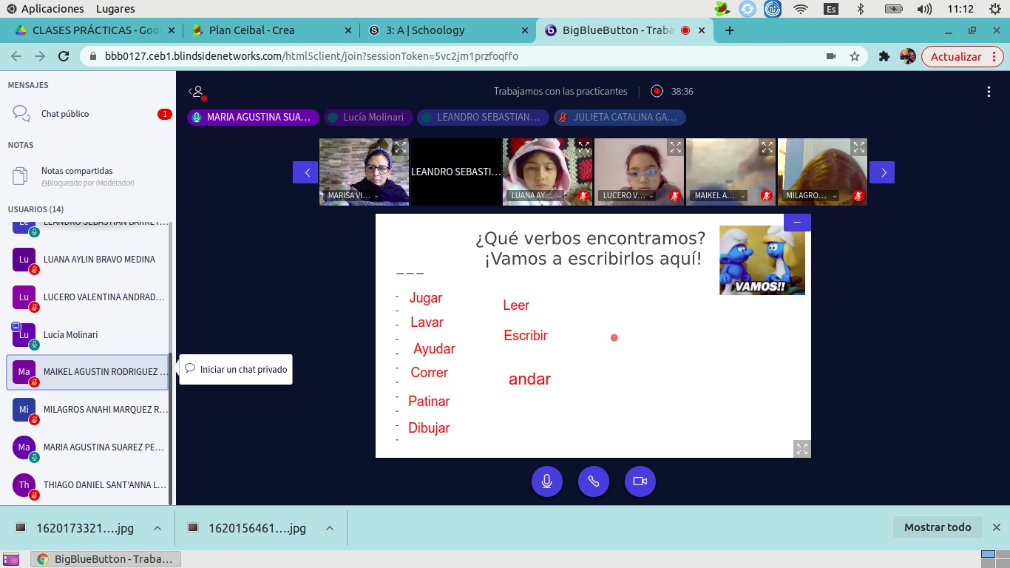Open MAIKEL webcam dropdown menu

pyautogui.click(x=720, y=196)
